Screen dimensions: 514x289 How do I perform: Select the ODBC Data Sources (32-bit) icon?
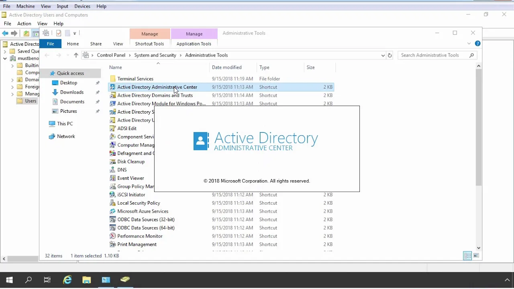[x=113, y=220]
